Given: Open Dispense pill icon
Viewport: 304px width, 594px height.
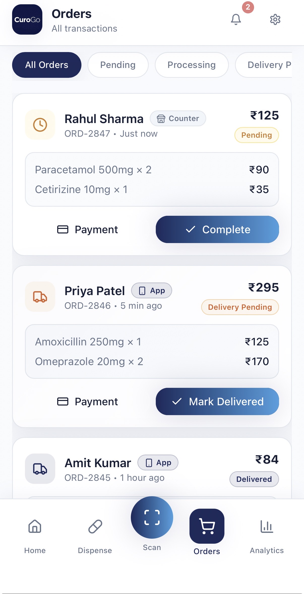Looking at the screenshot, I should pos(95,527).
